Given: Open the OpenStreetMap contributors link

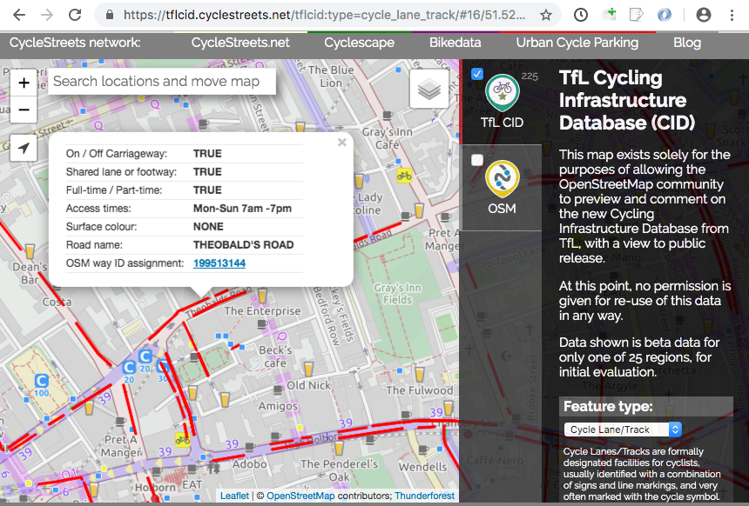Looking at the screenshot, I should tap(300, 496).
